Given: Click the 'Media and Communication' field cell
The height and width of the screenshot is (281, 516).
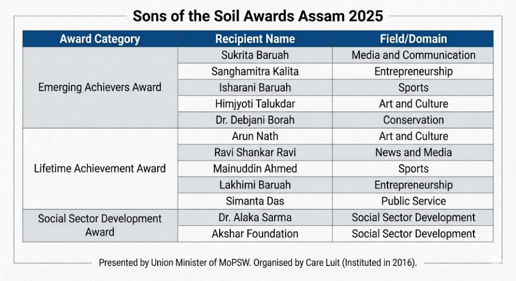Looking at the screenshot, I should 413,55.
